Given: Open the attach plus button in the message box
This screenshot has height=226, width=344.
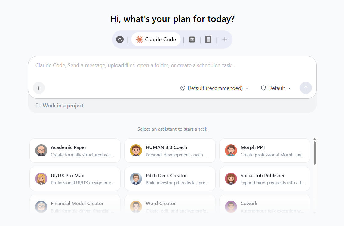Looking at the screenshot, I should pos(39,88).
